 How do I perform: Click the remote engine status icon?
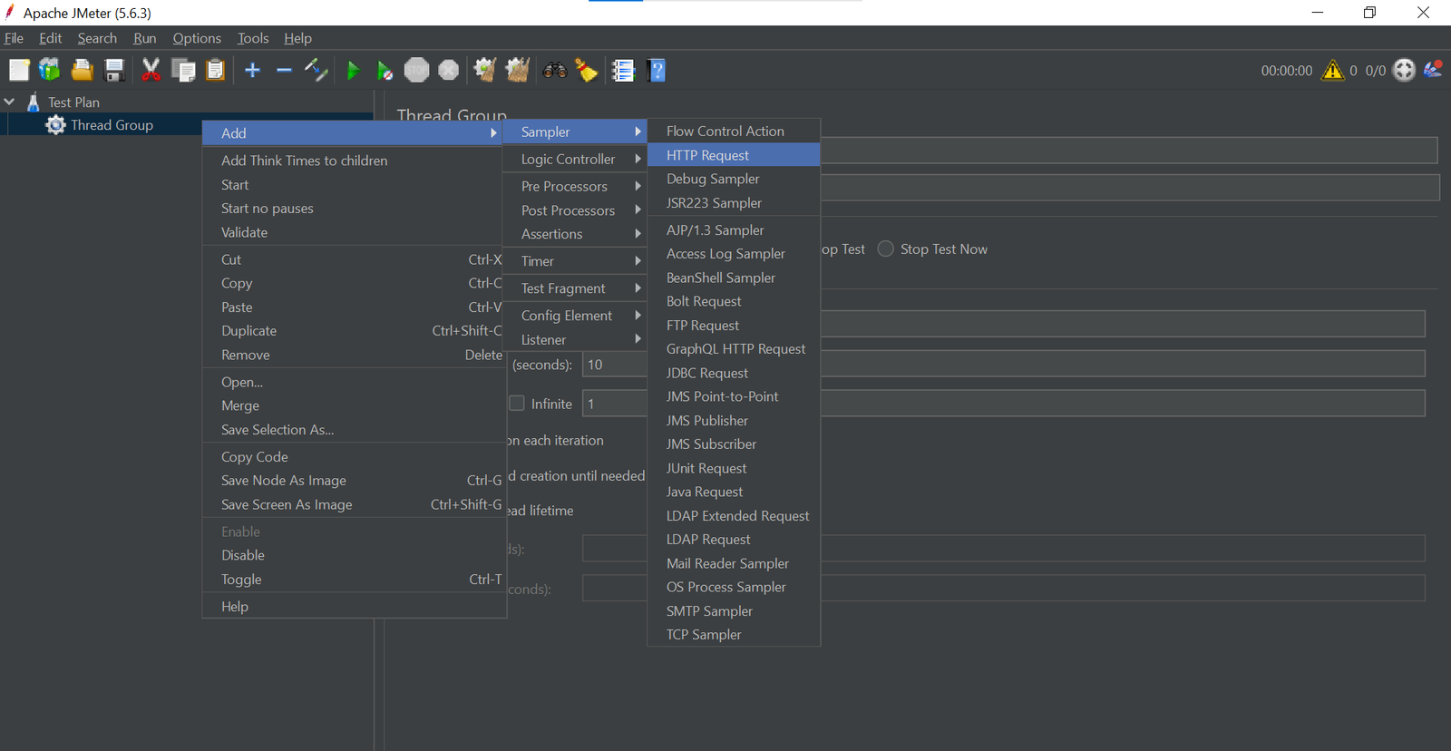1404,70
